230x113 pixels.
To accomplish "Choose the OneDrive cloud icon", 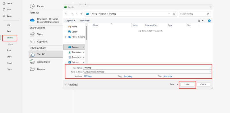I will tap(32, 20).
